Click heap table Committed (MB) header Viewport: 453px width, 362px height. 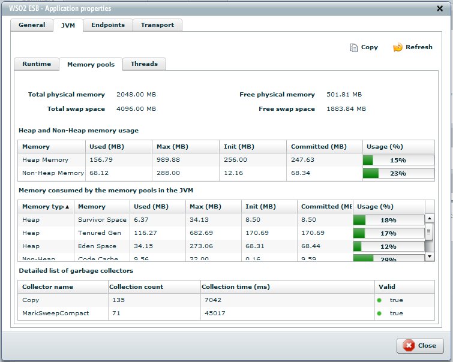point(324,147)
